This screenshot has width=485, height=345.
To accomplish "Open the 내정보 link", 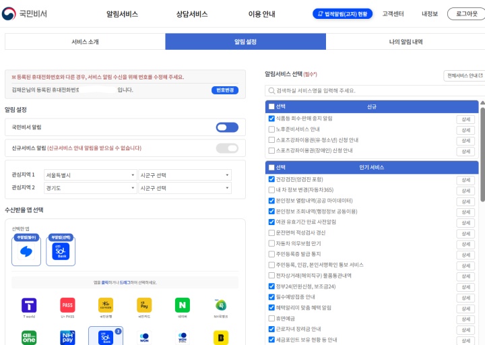I will tap(430, 14).
